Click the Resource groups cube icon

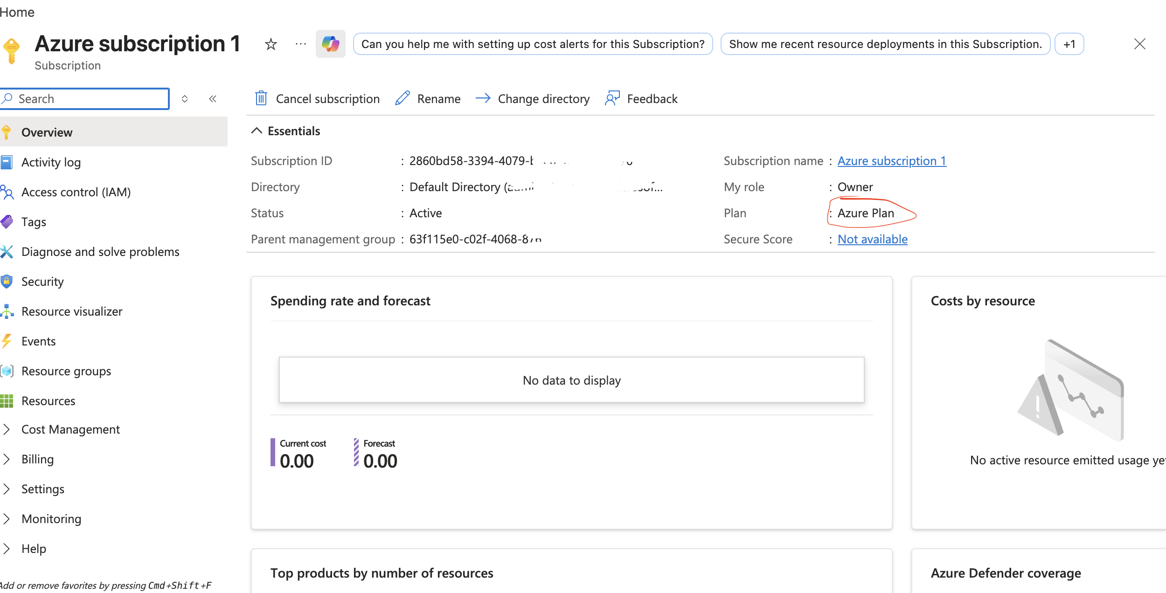(x=7, y=371)
